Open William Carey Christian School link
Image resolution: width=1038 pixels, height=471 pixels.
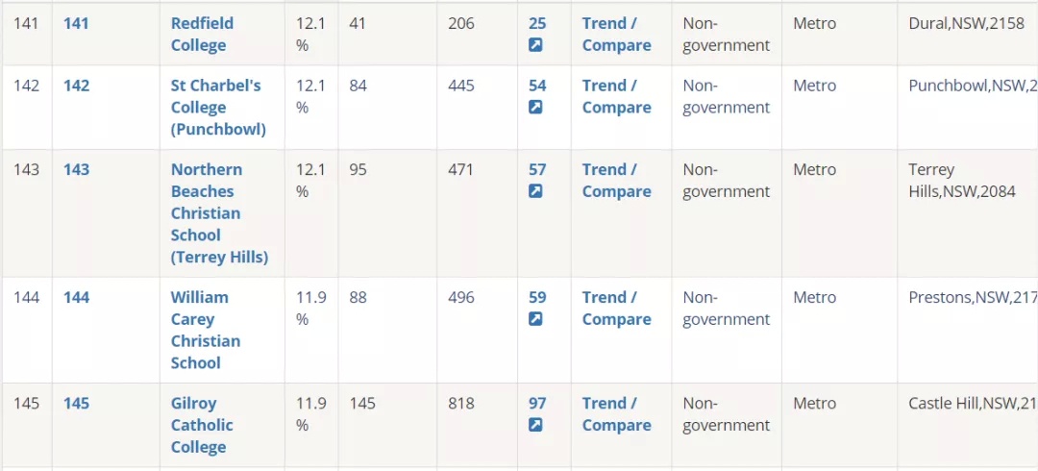[206, 330]
